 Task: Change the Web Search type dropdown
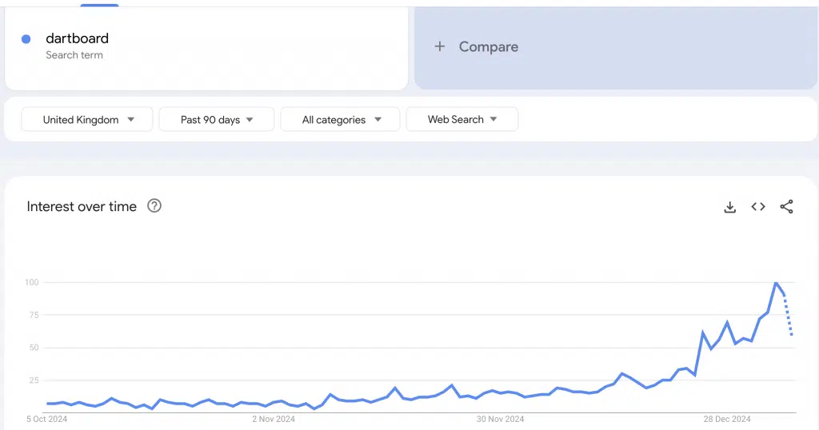point(462,120)
